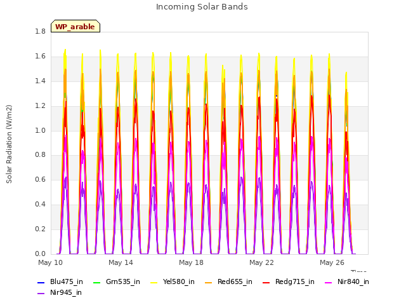406x305 pixels.
Task: Click the yellow Yel580_in legend color marker
Action: (x=154, y=282)
